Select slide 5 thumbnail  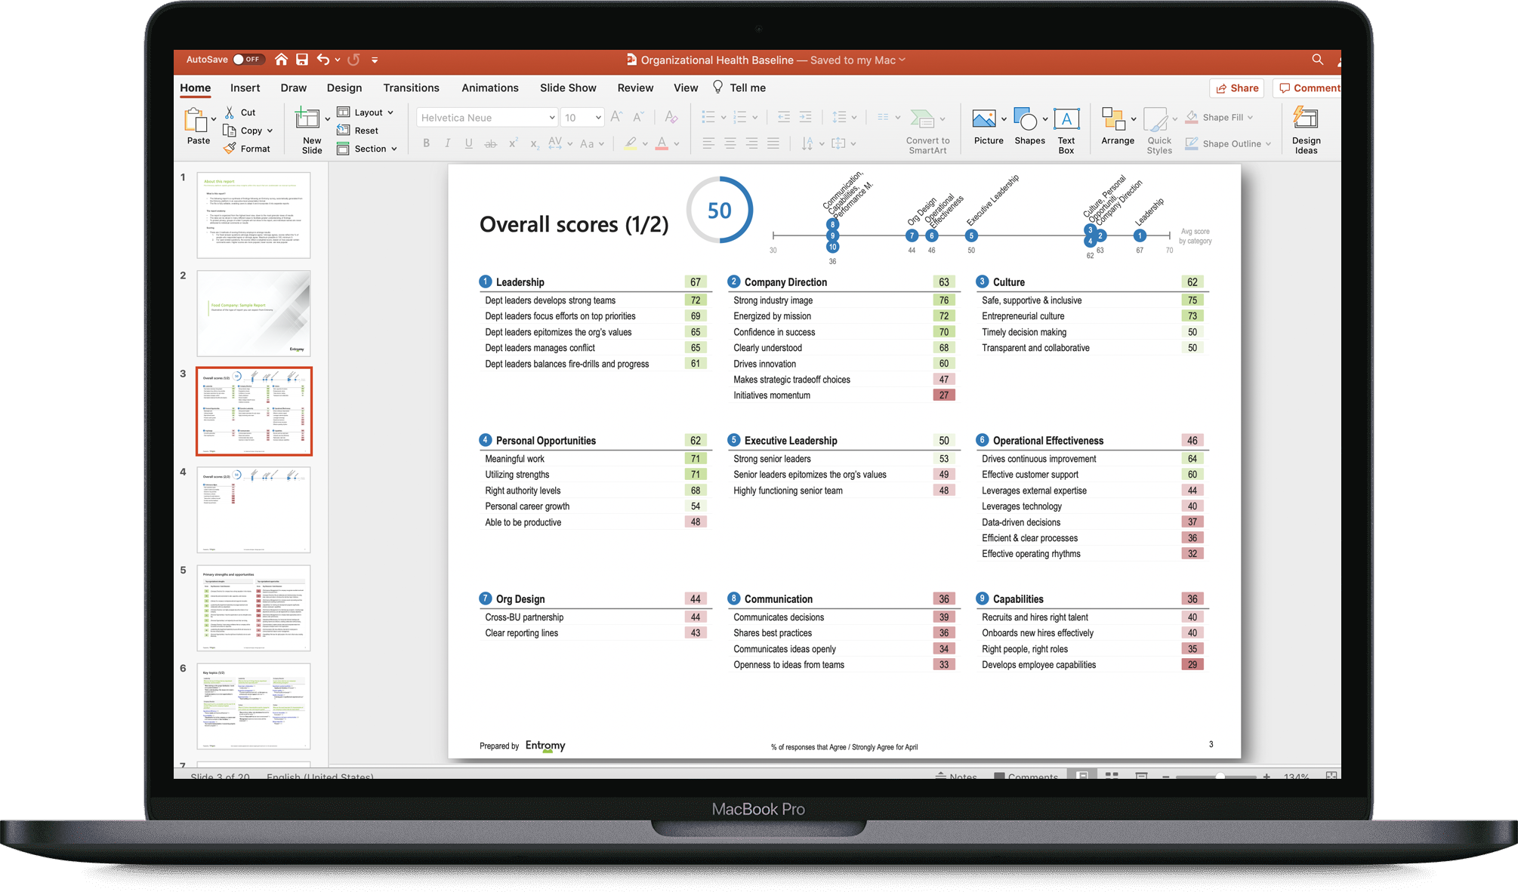tap(254, 607)
